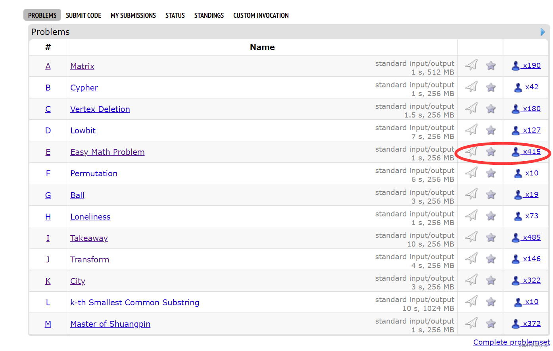553x351 pixels.
Task: Open Easy Math Problem link
Action: 108,152
